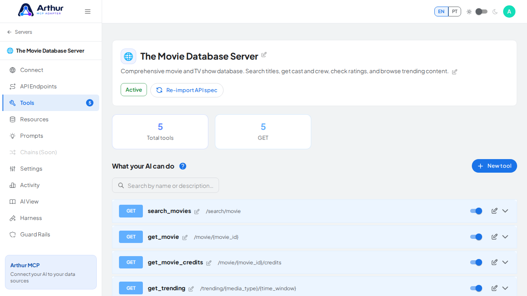This screenshot has height=296, width=527.
Task: Open Guard Rails in sidebar
Action: (x=51, y=234)
